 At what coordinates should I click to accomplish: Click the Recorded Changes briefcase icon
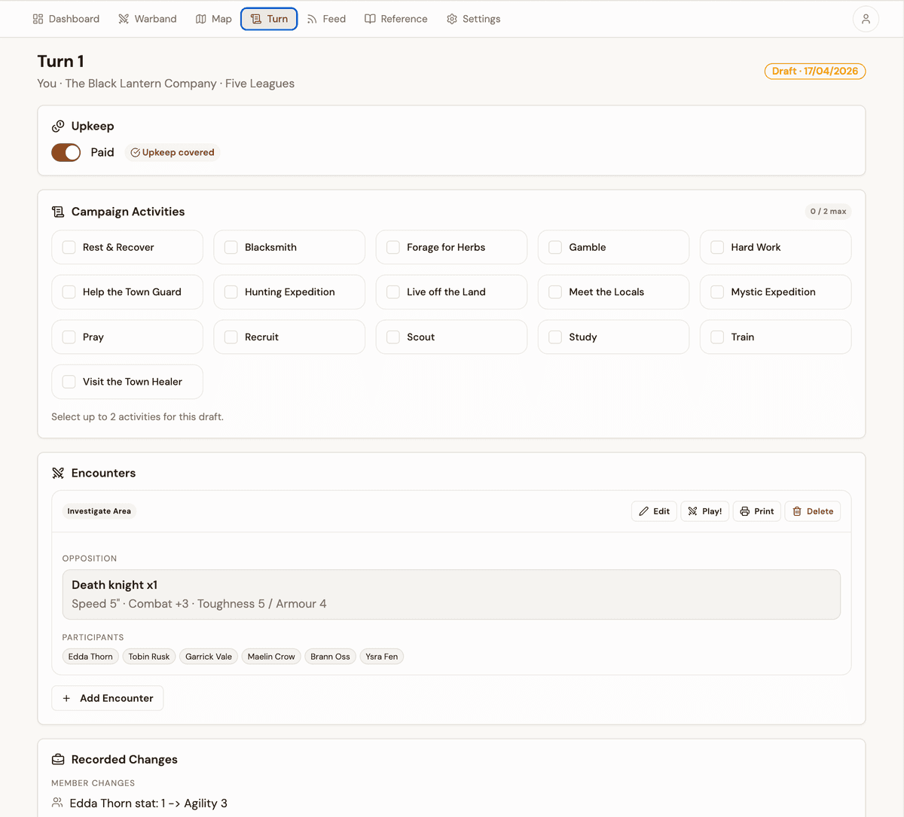58,759
